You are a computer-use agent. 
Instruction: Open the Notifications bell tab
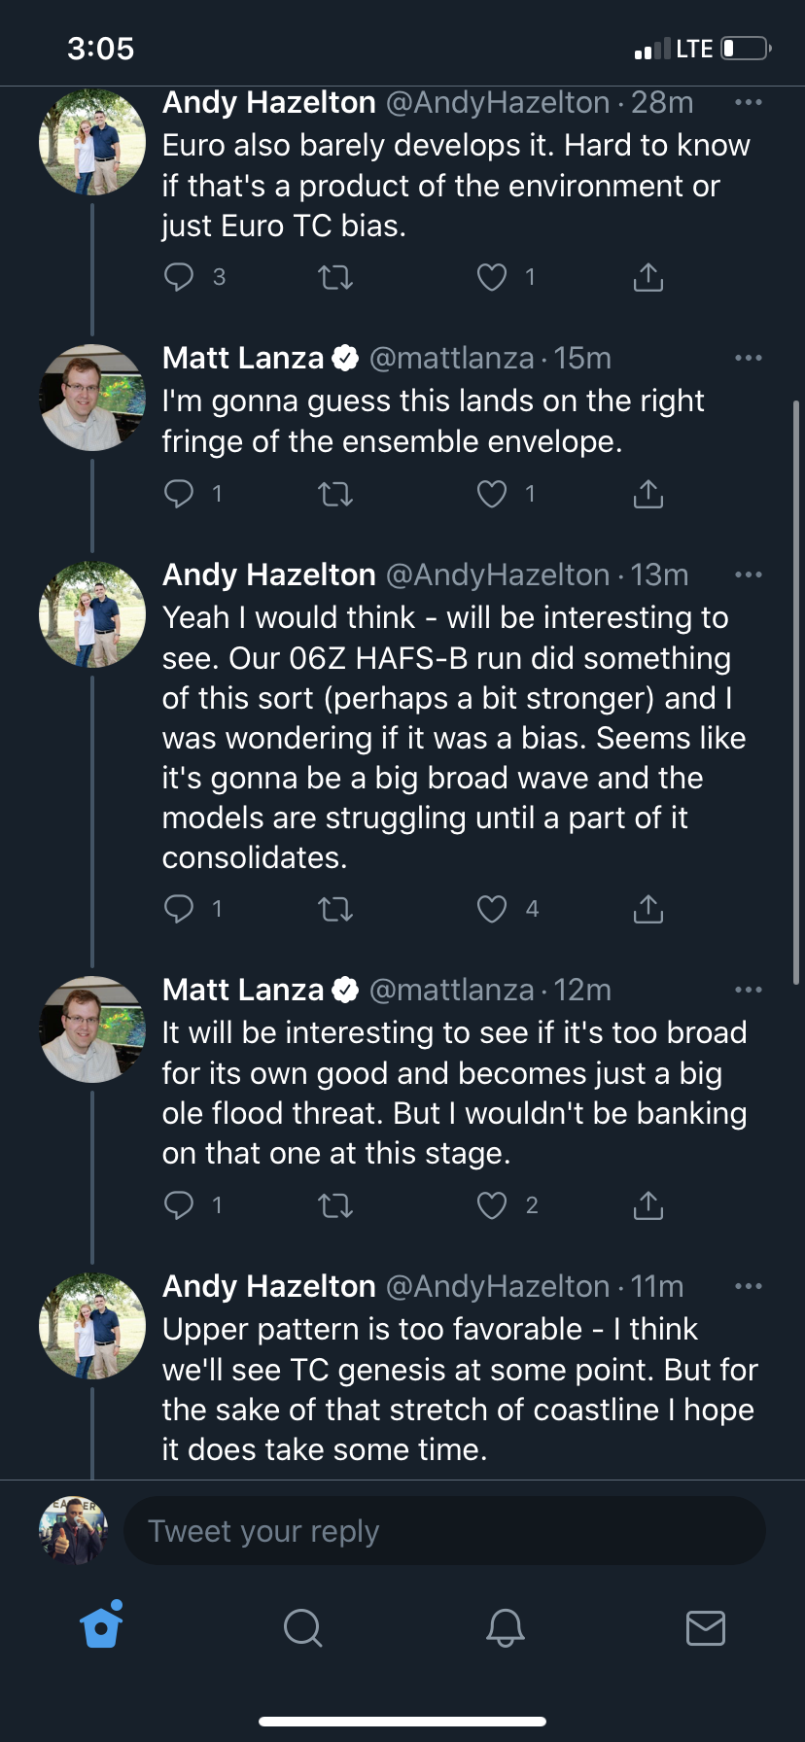pyautogui.click(x=505, y=1626)
